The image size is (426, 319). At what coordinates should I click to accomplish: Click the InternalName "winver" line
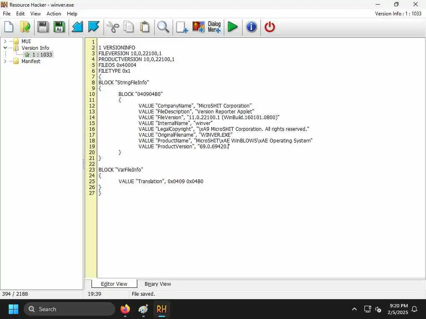pos(176,123)
